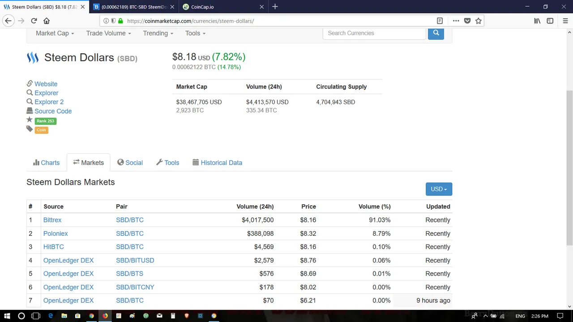Expand the Market Cap dropdown menu
The height and width of the screenshot is (322, 573).
click(x=55, y=33)
